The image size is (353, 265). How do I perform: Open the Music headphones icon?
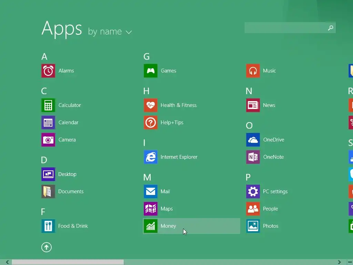coord(253,71)
